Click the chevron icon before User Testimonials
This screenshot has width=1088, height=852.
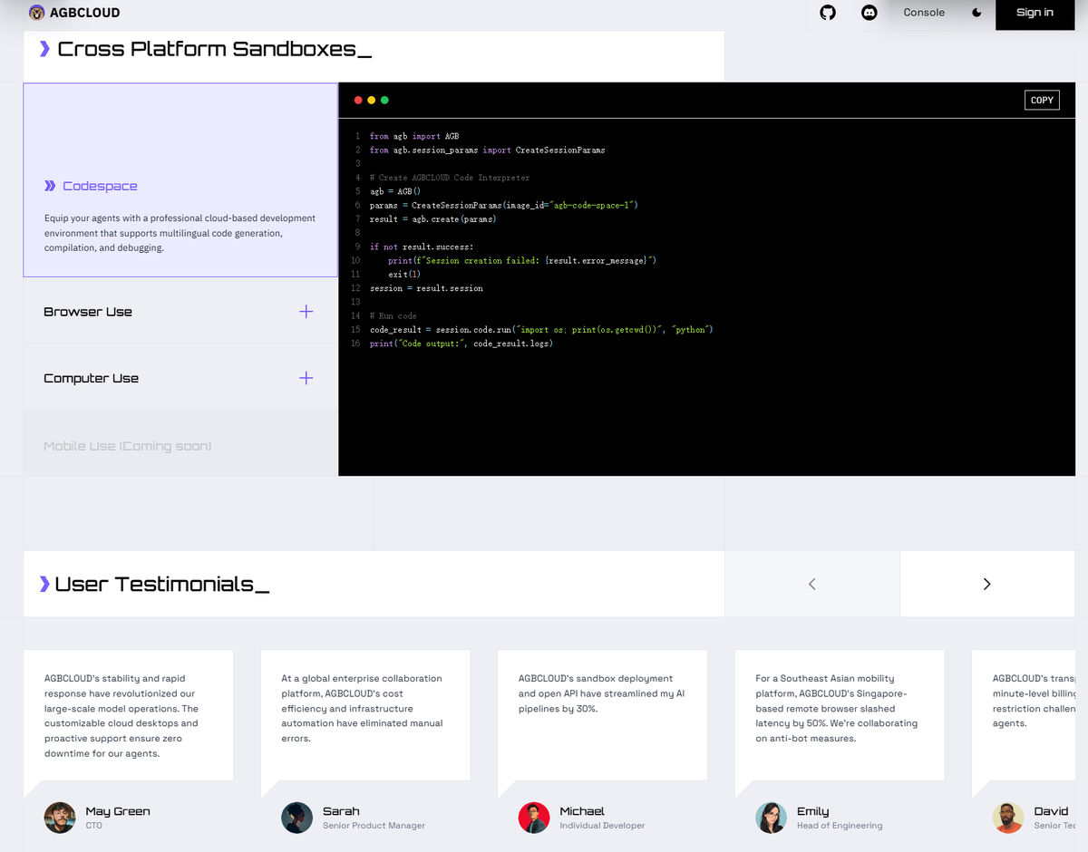tap(44, 584)
